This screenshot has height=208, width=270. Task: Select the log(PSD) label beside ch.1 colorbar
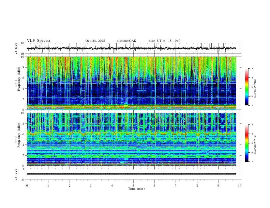pos(255,89)
